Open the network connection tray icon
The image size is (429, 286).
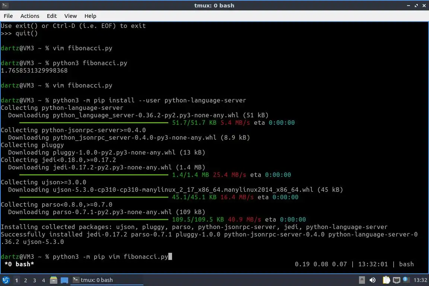click(396, 280)
